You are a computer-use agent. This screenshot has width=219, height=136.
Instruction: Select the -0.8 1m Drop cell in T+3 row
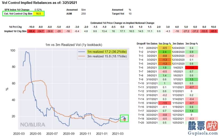point(165,56)
